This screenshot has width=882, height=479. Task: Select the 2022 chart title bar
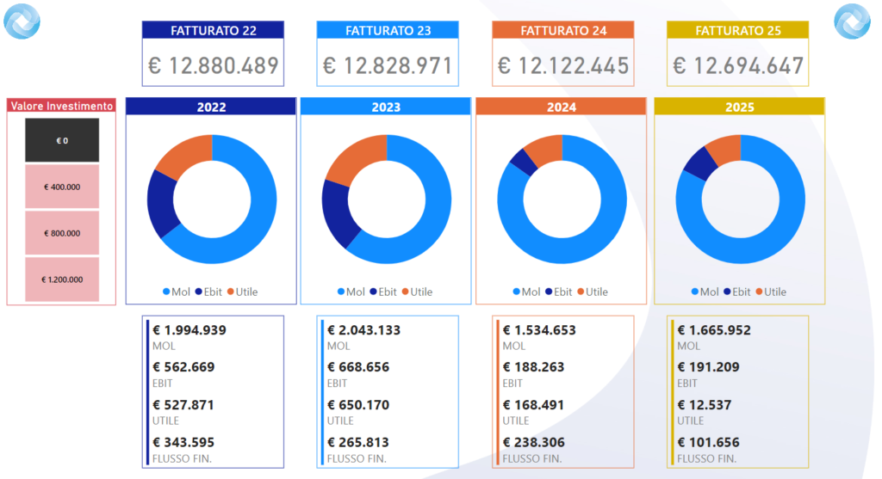211,107
